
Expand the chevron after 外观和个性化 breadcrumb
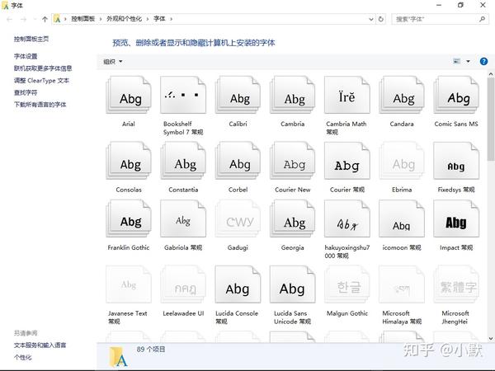(x=148, y=19)
